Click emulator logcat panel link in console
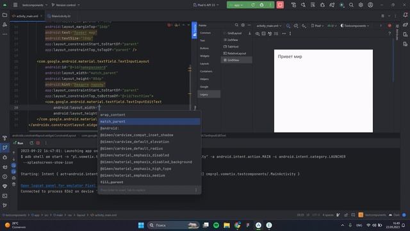This screenshot has height=231, width=410. click(58, 185)
